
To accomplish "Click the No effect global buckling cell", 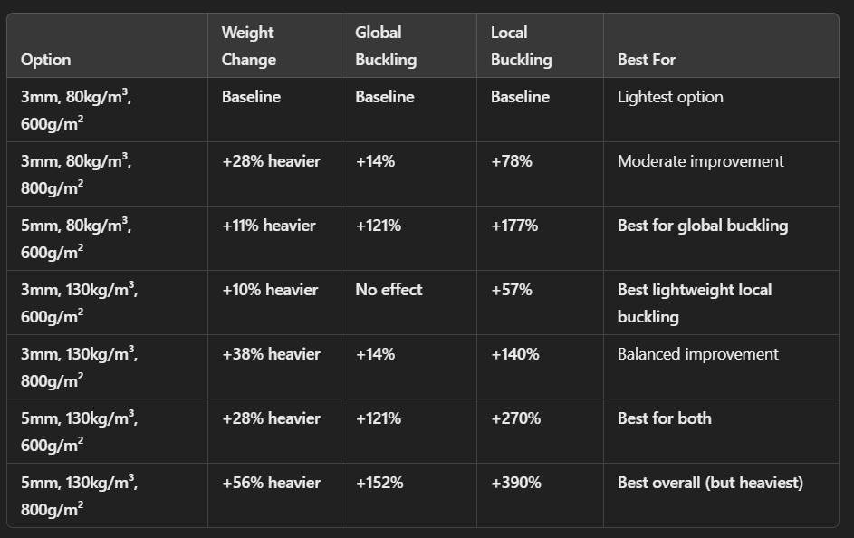I will pyautogui.click(x=389, y=290).
